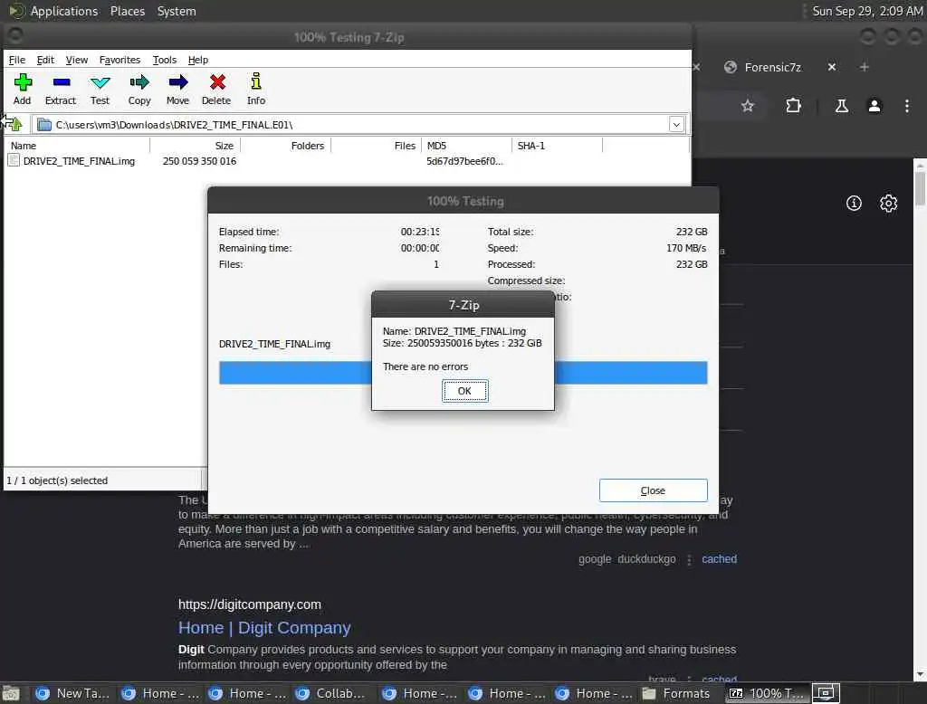Click the info circle icon on search page
The height and width of the screenshot is (704, 927).
click(854, 204)
